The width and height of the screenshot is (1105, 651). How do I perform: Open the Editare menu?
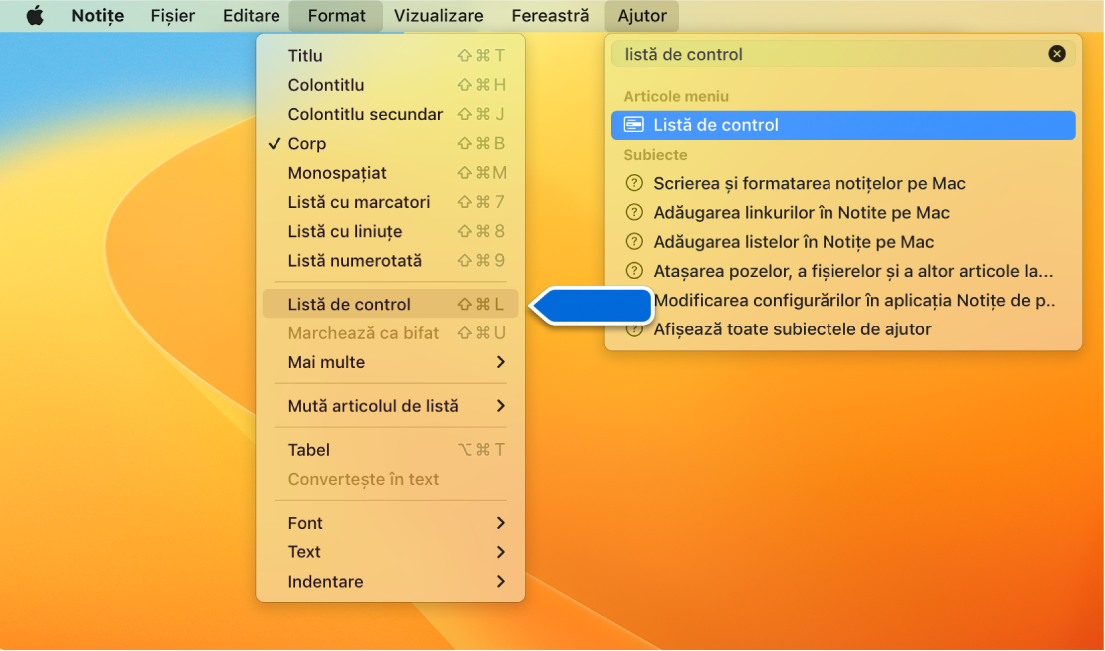[251, 16]
